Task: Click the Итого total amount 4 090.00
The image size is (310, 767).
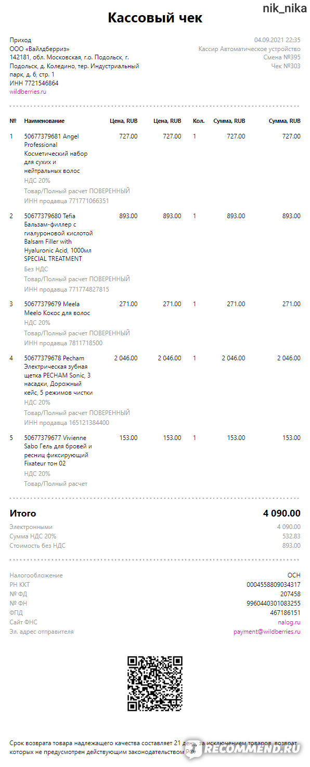Action: pyautogui.click(x=281, y=513)
